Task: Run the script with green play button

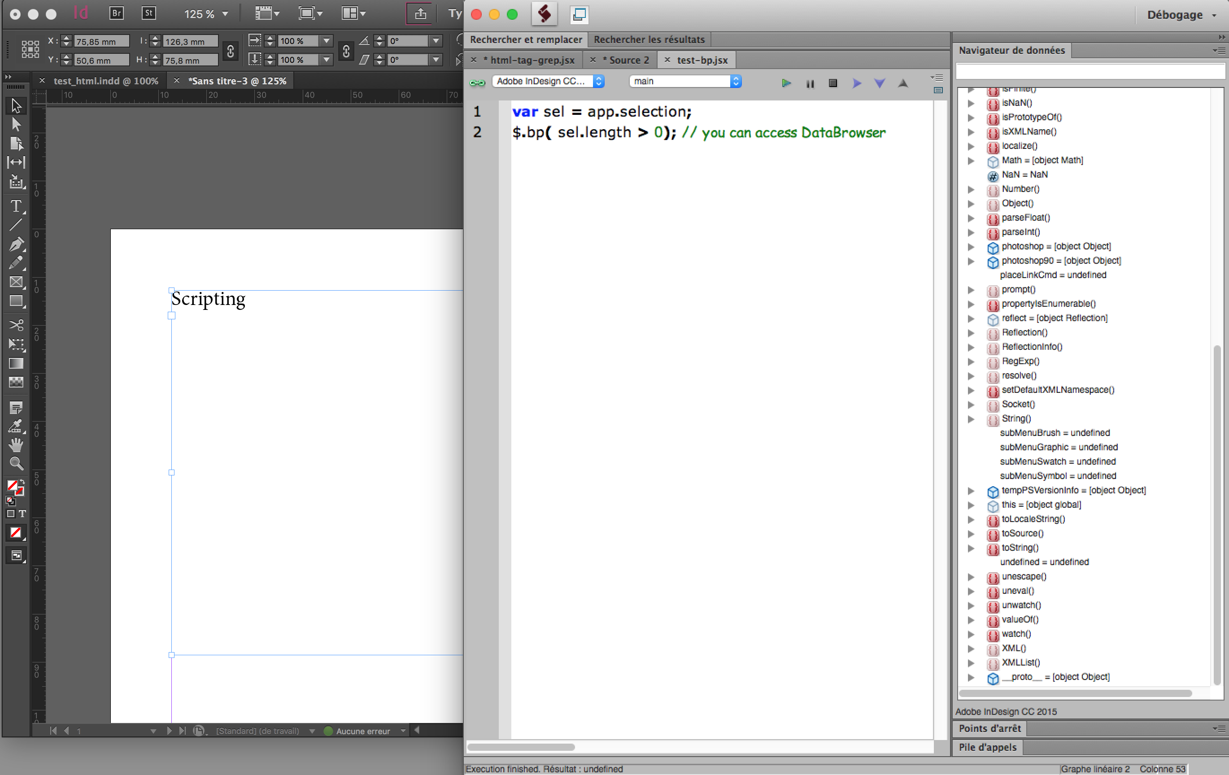Action: coord(786,83)
